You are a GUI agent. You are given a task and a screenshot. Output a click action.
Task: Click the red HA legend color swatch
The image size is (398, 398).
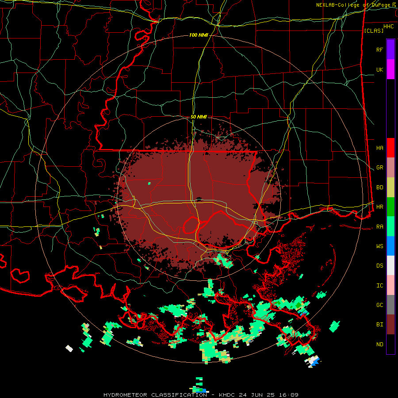click(x=390, y=148)
